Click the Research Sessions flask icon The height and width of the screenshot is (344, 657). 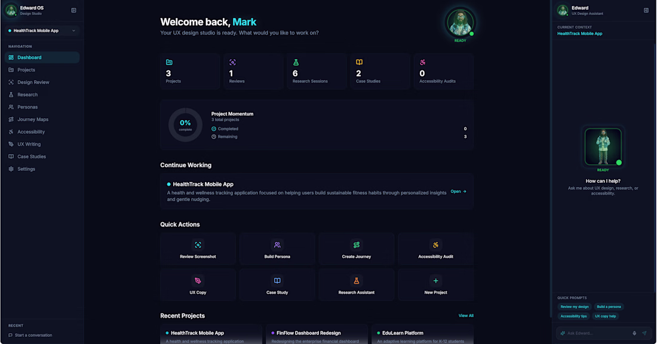[x=296, y=62]
